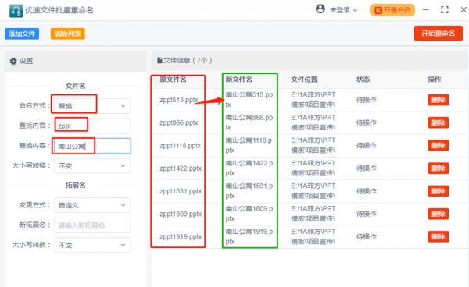Viewport: 469px width, 287px height.
Task: Click the new filename 南山公寓1531.pptx
Action: 249,191
